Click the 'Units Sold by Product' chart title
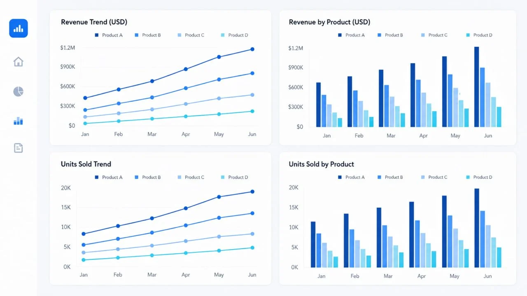Viewport: 527px width, 296px height. pyautogui.click(x=322, y=164)
